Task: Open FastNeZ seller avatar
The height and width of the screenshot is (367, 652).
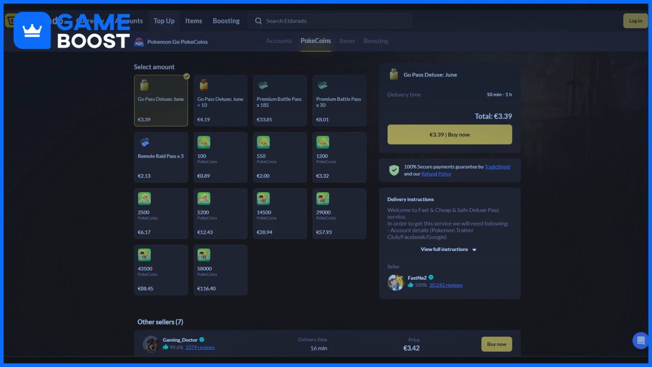Action: (x=396, y=282)
